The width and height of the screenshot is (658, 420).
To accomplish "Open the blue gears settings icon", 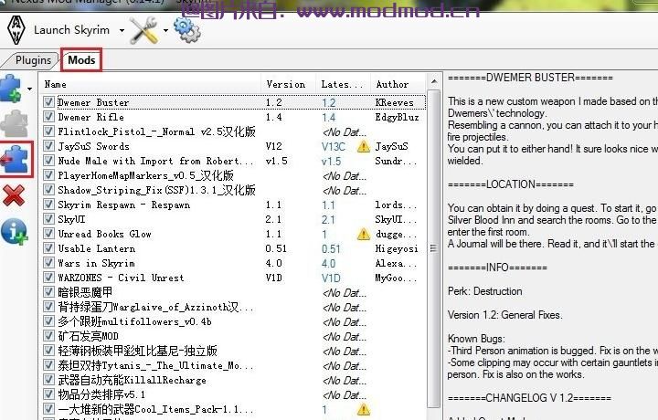I will coord(187,29).
